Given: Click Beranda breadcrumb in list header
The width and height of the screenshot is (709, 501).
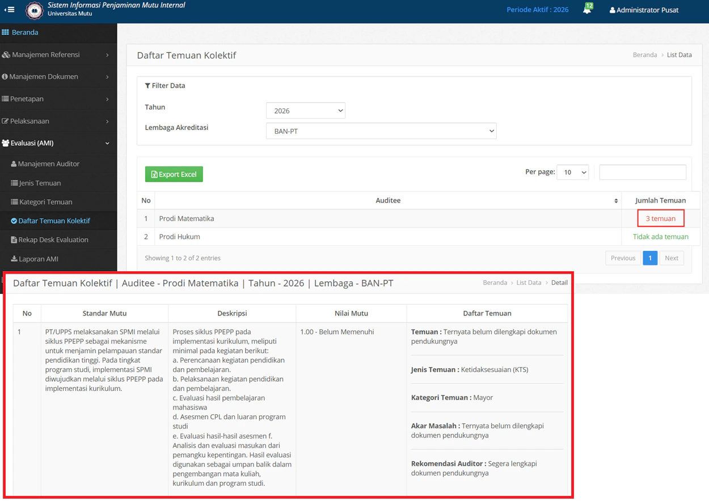Looking at the screenshot, I should click(645, 55).
